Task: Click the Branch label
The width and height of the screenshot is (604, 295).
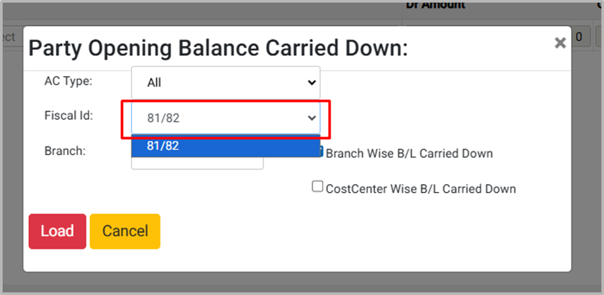Action: (x=65, y=150)
